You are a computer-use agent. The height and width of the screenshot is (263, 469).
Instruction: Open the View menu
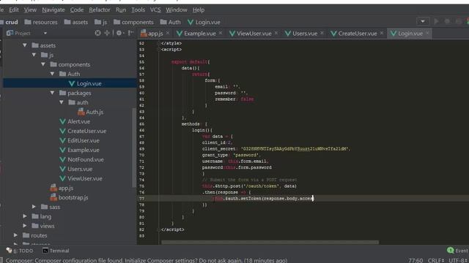(30, 9)
